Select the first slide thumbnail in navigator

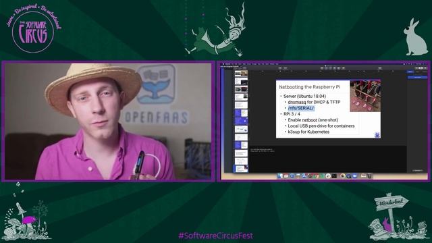pyautogui.click(x=241, y=74)
